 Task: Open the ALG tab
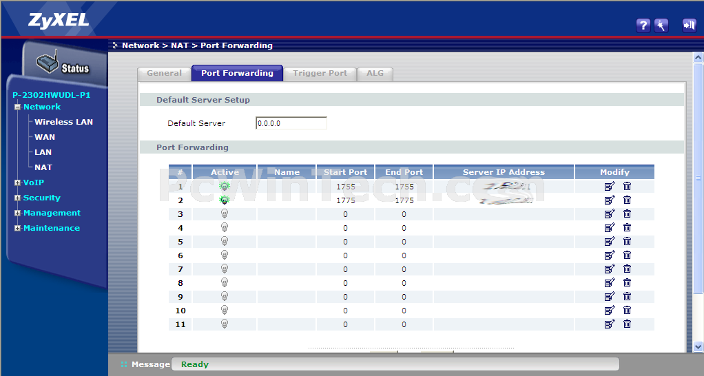pyautogui.click(x=375, y=74)
